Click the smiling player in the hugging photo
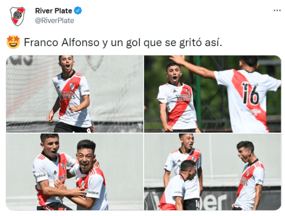The height and width of the screenshot is (216, 285). coord(88,175)
